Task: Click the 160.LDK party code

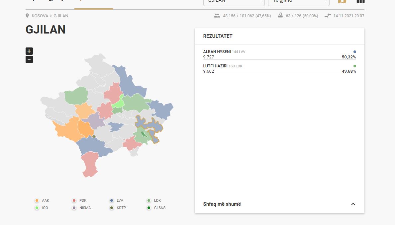Action: click(x=236, y=66)
